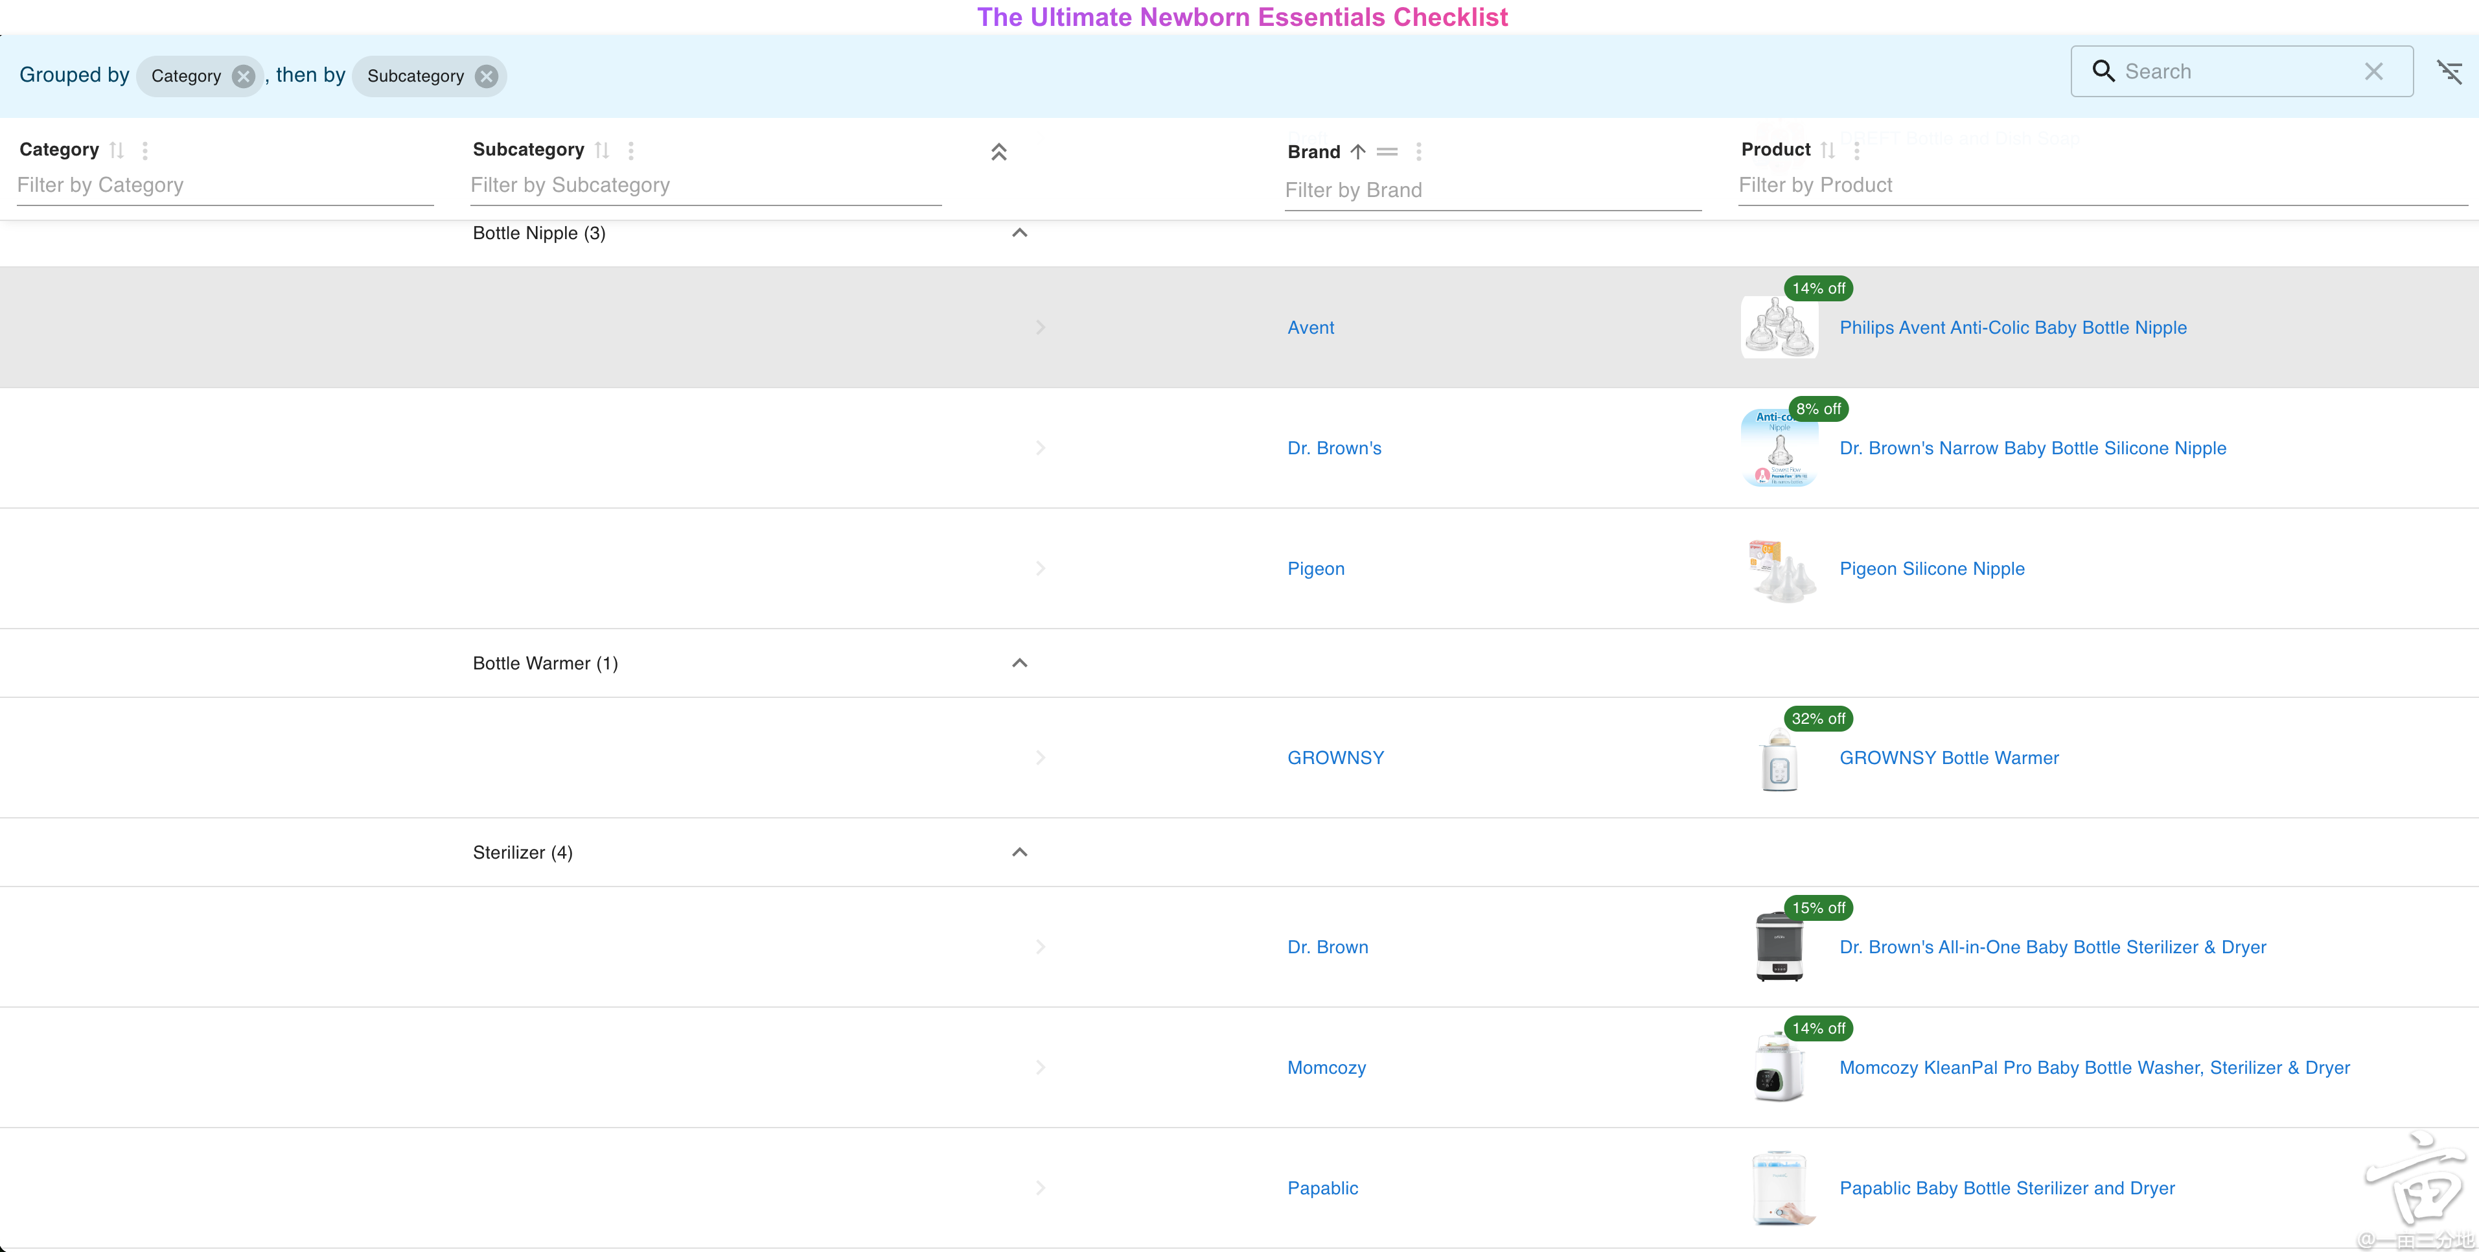Open Product column menu dots
This screenshot has height=1252, width=2479.
coord(1858,150)
